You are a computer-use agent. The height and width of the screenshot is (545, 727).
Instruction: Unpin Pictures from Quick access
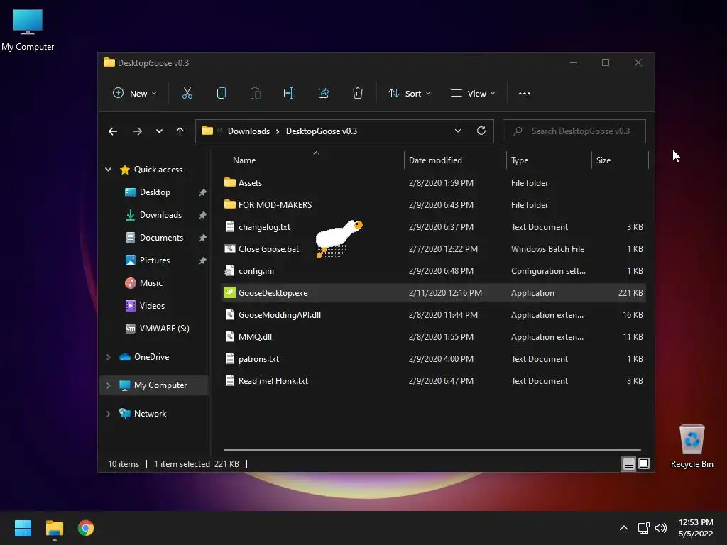(202, 260)
